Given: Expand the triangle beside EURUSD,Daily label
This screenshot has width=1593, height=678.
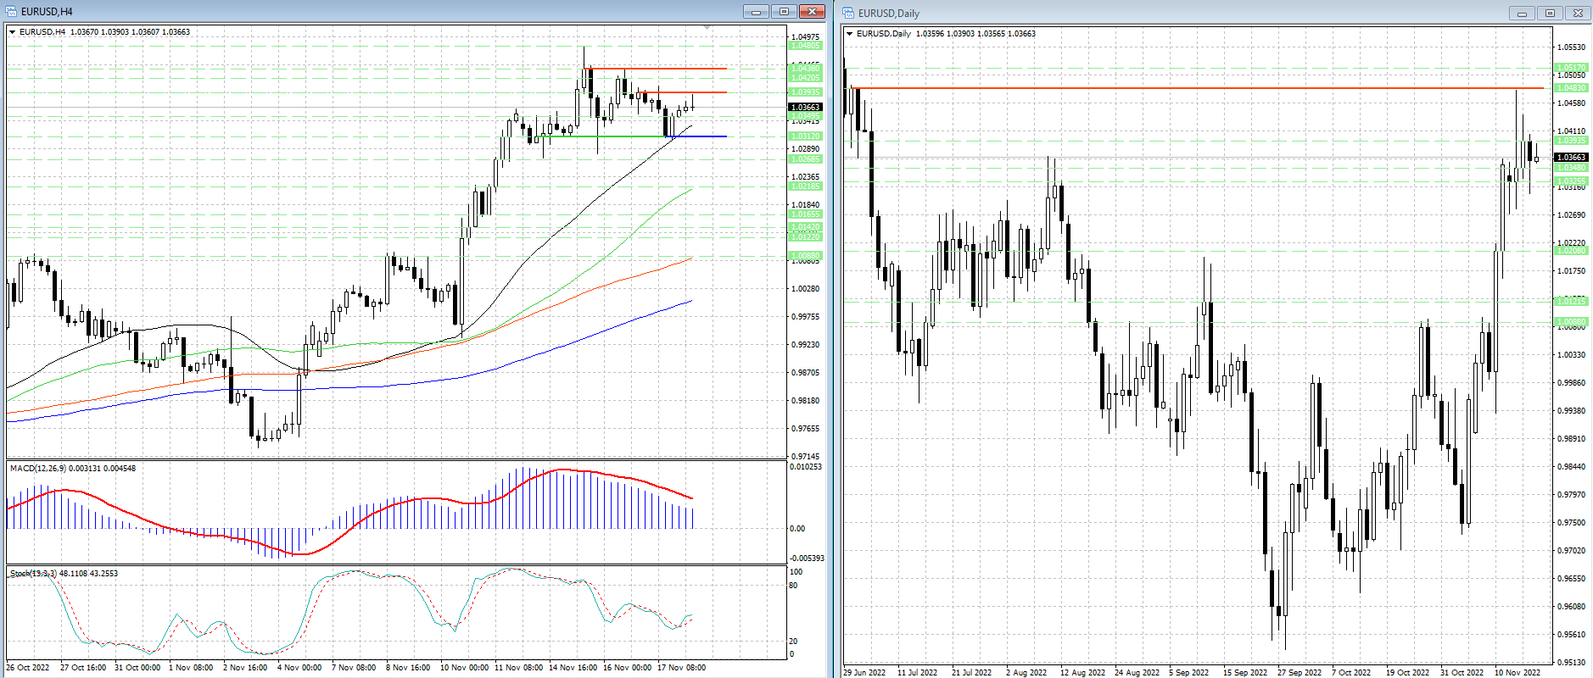Looking at the screenshot, I should pos(850,34).
